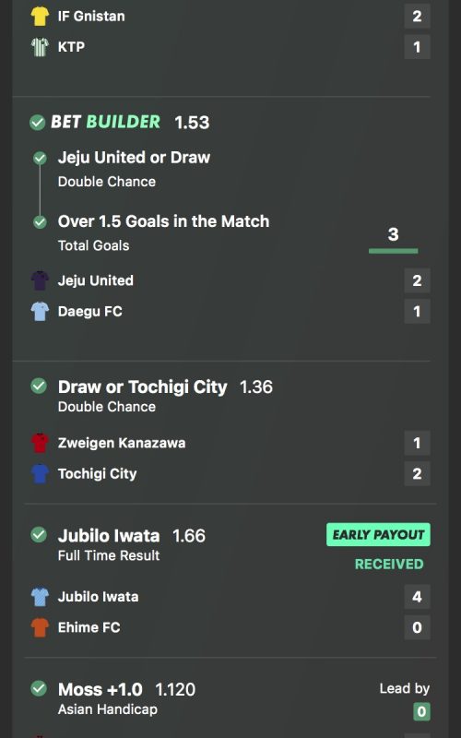Click the Lead by 0 indicator

[405, 700]
